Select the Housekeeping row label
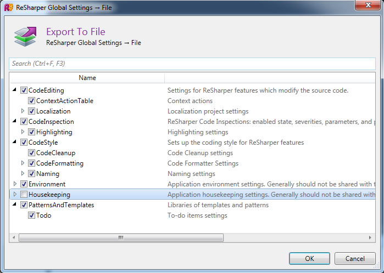 tap(49, 194)
